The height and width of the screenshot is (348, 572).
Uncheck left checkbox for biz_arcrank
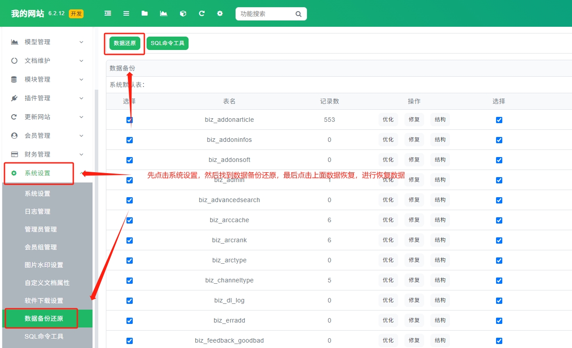point(130,240)
